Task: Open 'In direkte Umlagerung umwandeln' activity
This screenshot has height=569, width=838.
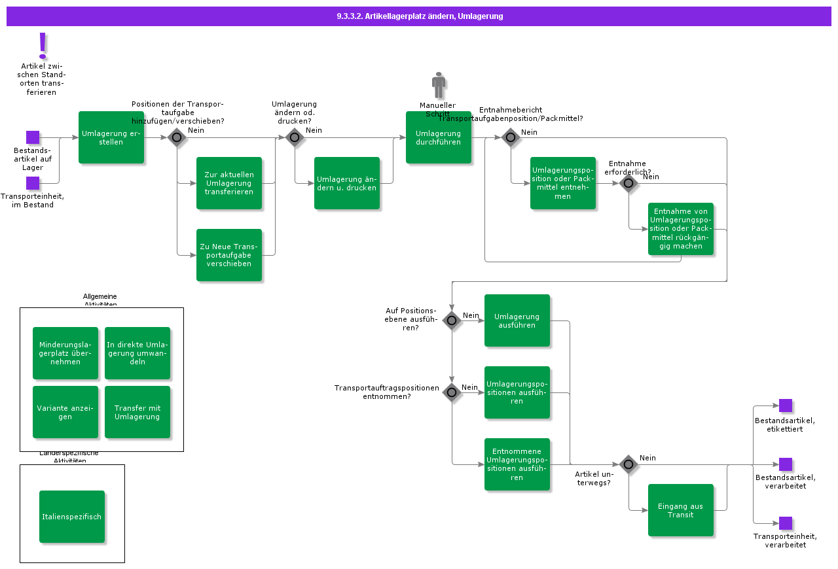Action: (137, 353)
